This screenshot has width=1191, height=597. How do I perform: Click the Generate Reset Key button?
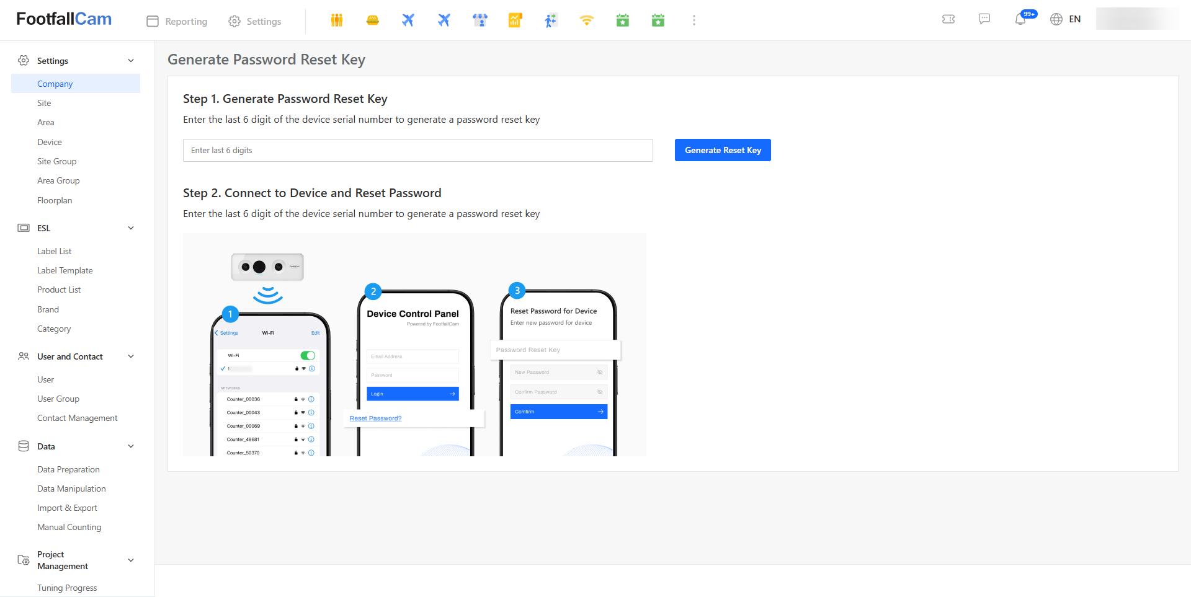point(723,150)
